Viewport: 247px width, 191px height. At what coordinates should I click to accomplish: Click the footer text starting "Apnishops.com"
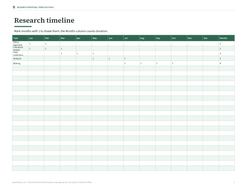coord(52,182)
